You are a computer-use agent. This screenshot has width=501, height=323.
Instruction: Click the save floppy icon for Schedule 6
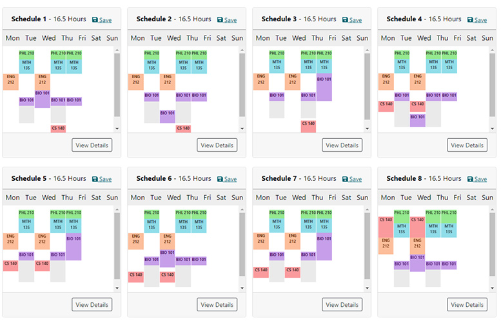tap(221, 179)
